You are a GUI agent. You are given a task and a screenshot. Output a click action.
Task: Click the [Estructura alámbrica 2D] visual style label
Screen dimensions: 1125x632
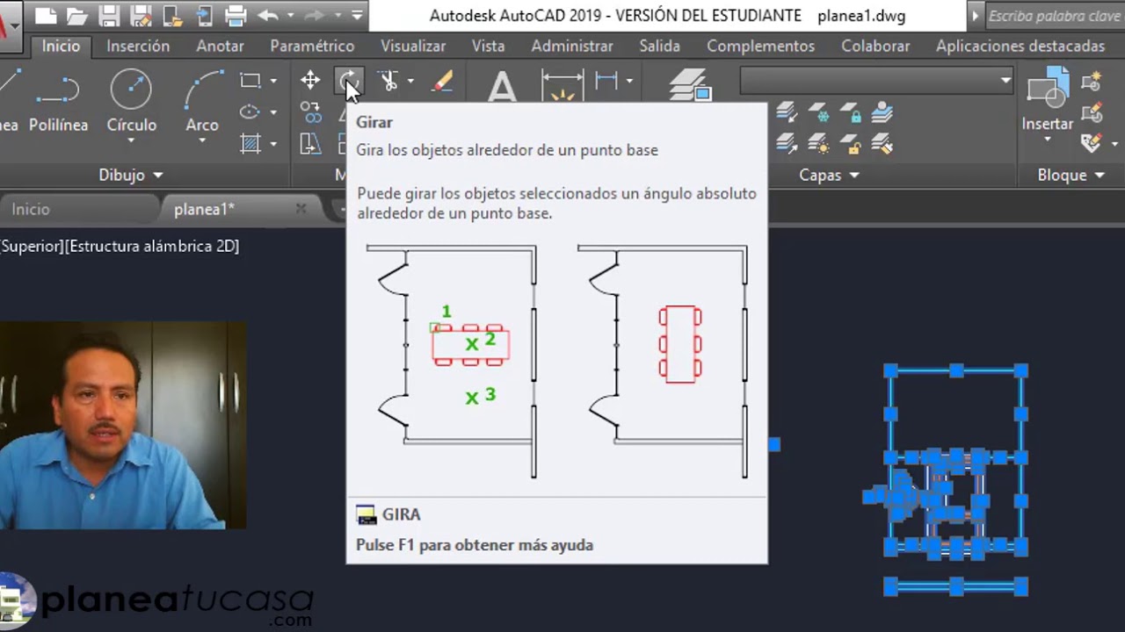pos(152,246)
